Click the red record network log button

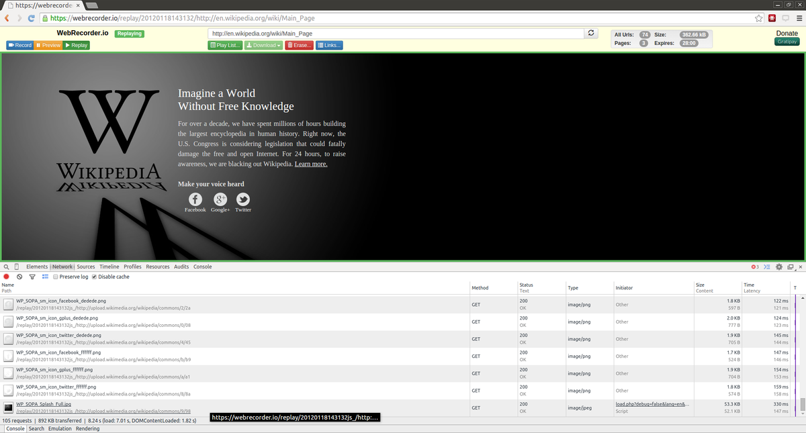tap(7, 277)
